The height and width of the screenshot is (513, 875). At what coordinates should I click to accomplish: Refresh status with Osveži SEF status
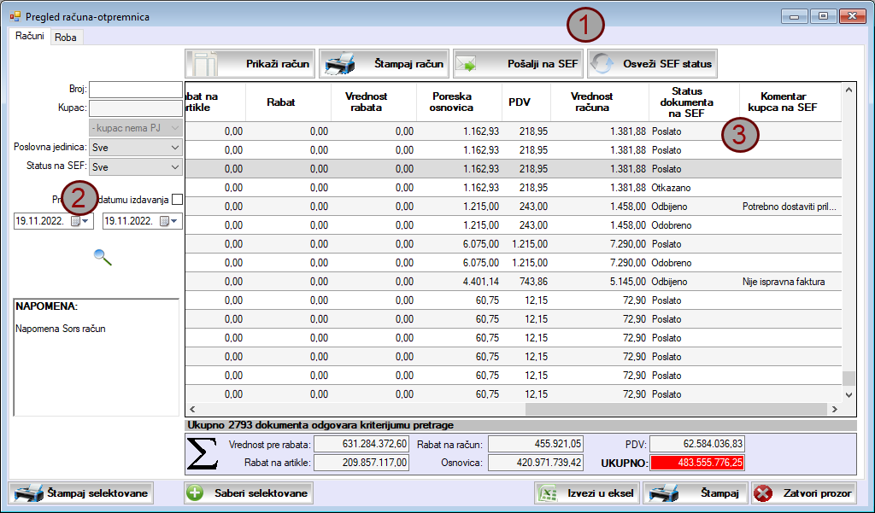tap(652, 63)
